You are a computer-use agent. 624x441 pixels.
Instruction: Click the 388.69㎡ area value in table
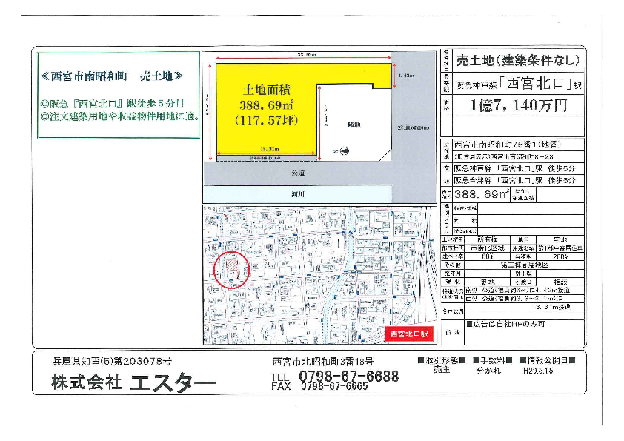click(482, 194)
